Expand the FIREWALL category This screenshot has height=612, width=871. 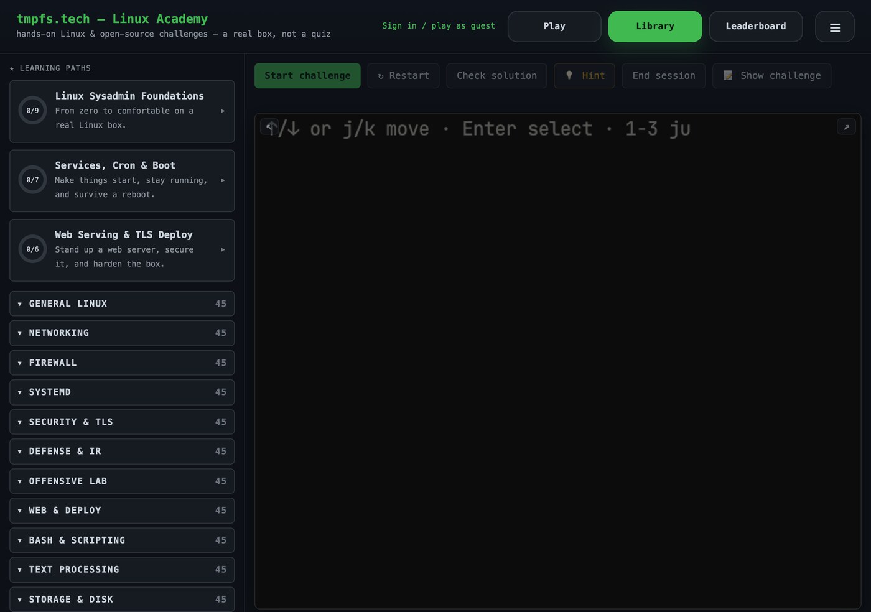coord(122,363)
